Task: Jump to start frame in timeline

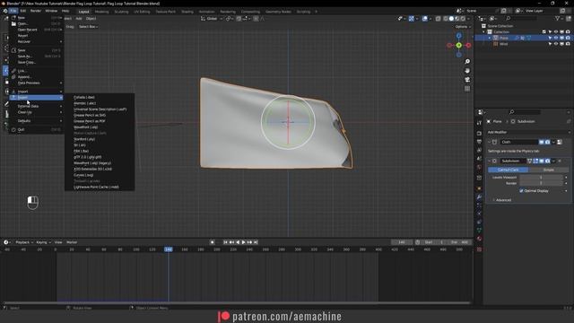Action: point(225,242)
